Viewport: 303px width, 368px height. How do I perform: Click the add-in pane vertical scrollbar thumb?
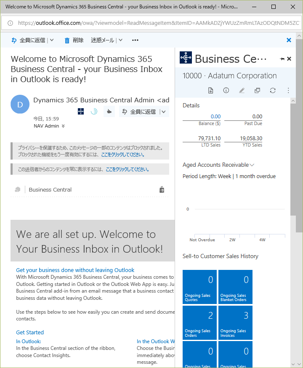pyautogui.click(x=293, y=160)
